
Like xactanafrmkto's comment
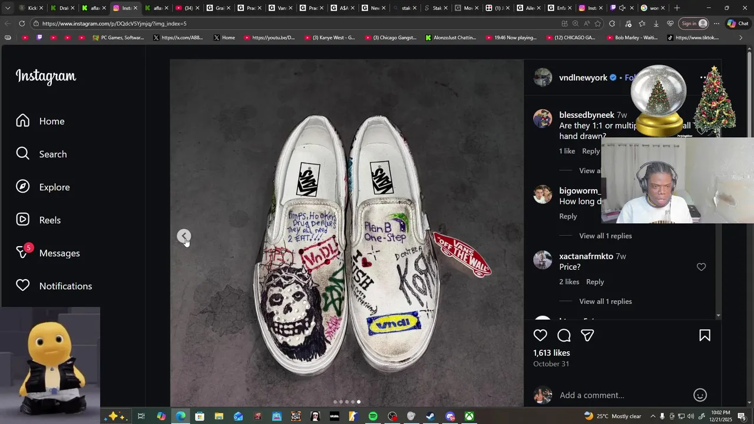(701, 267)
